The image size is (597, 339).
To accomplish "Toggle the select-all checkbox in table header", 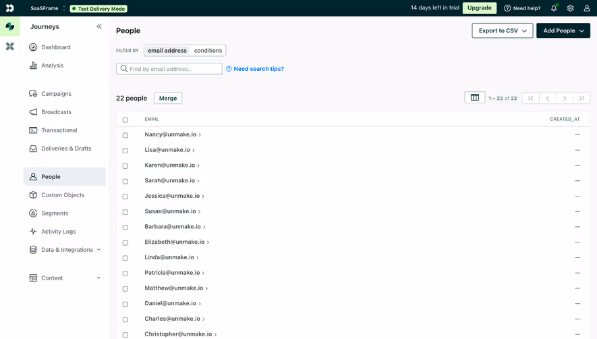I will [x=125, y=120].
